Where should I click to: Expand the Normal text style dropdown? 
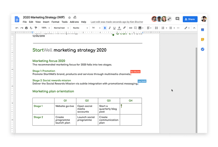pyautogui.click(x=61, y=28)
